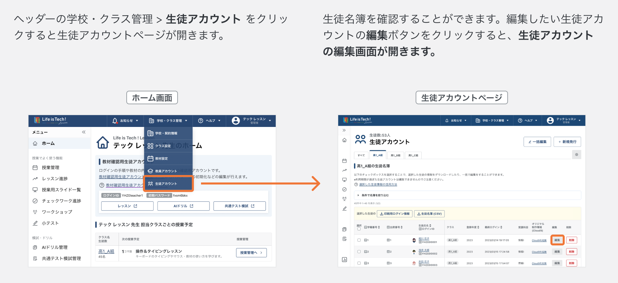The height and width of the screenshot is (283, 618).
Task: Open 学校・クラス管理 dropdown in student account page
Action: coord(492,121)
